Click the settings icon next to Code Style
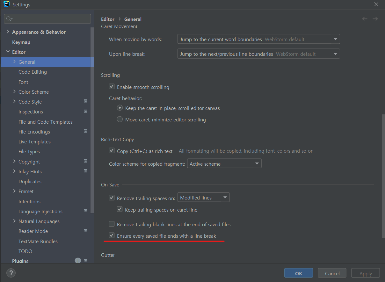 [85, 101]
